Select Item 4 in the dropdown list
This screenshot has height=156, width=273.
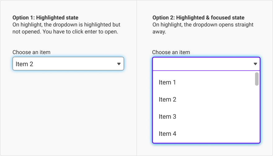click(168, 134)
